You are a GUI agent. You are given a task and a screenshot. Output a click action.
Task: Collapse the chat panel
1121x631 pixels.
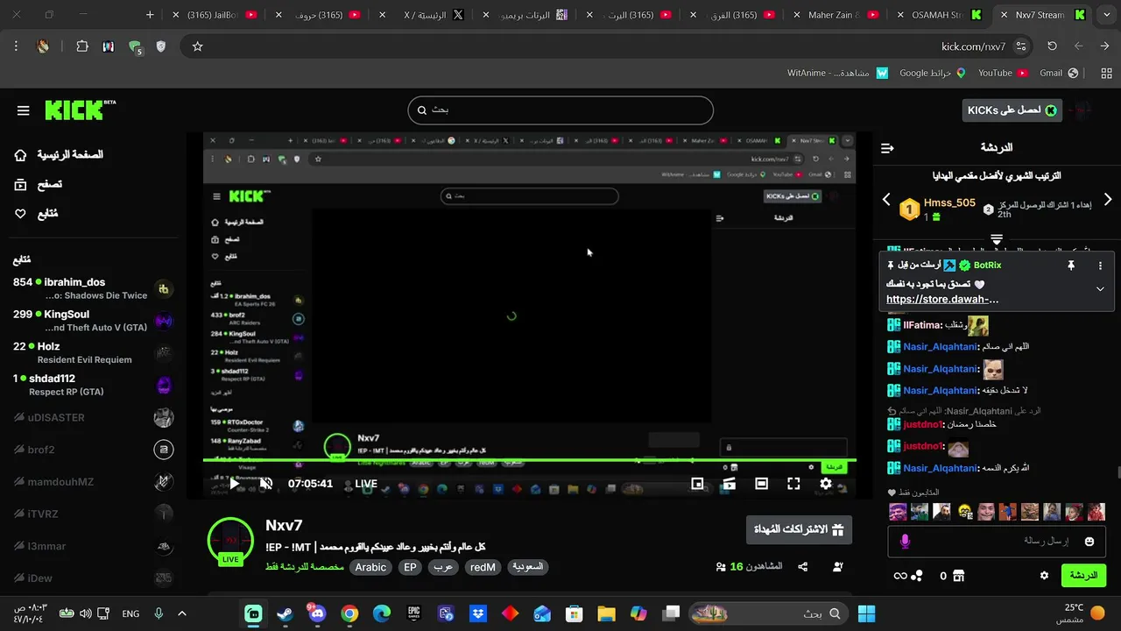[x=887, y=148]
